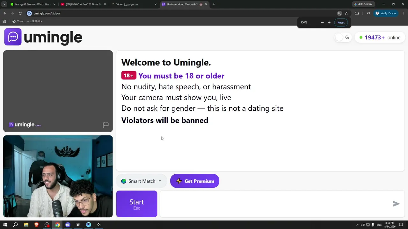
Task: Reload the current page
Action: coord(20,13)
